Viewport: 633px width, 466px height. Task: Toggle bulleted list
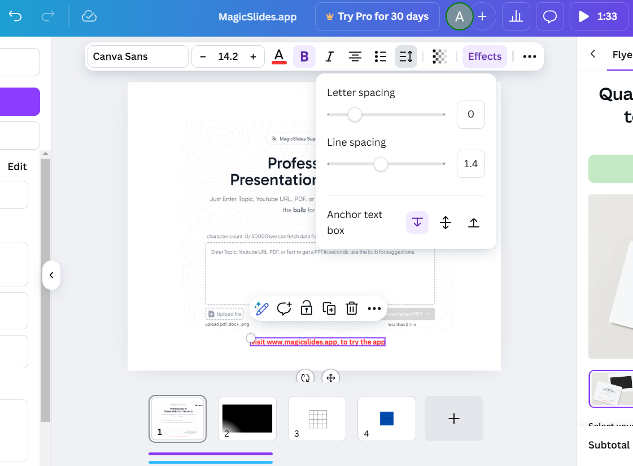(x=380, y=56)
